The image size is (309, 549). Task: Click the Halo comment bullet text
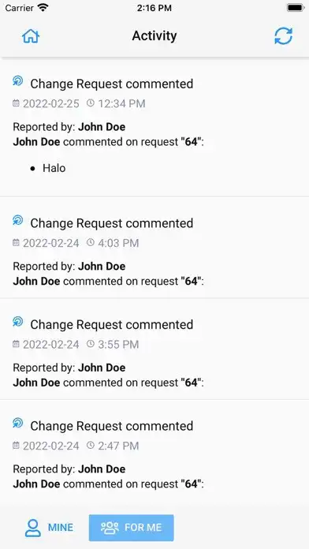(x=54, y=168)
